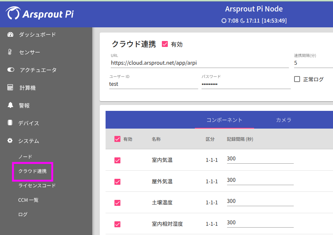This screenshot has width=333, height=235.
Task: Open the ログ menu item
Action: [23, 214]
